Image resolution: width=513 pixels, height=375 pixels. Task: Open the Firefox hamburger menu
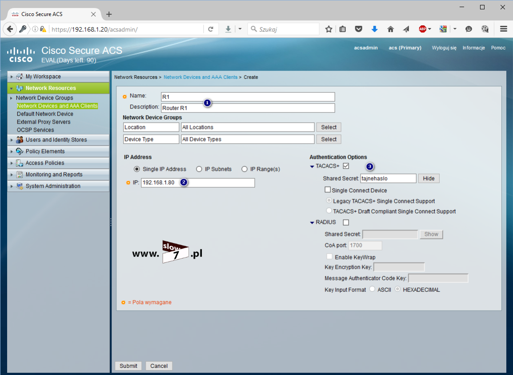[x=504, y=29]
